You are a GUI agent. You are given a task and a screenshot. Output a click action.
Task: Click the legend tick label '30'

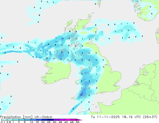[54, 122]
